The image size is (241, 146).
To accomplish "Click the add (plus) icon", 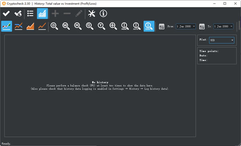I will pos(55,14).
